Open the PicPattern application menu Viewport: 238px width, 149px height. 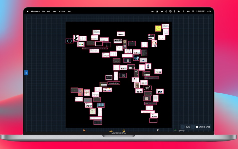point(35,11)
